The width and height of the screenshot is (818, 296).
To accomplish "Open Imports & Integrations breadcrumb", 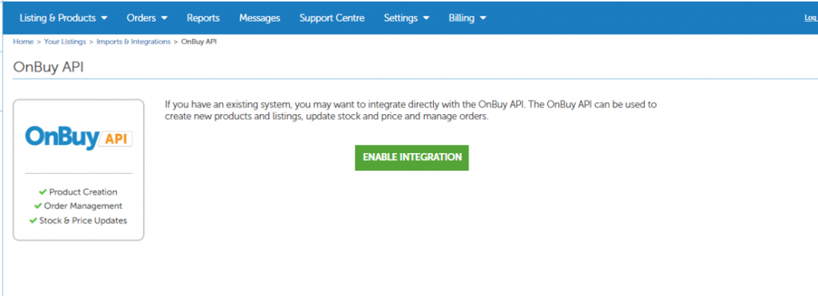I will pyautogui.click(x=133, y=41).
